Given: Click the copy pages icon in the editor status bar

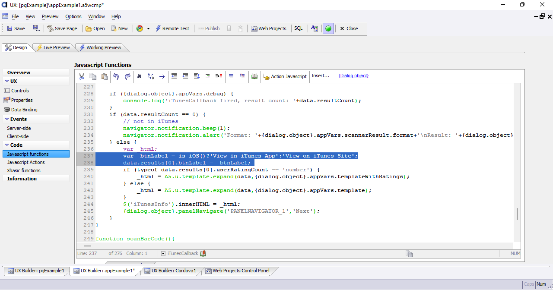Looking at the screenshot, I should coord(409,254).
